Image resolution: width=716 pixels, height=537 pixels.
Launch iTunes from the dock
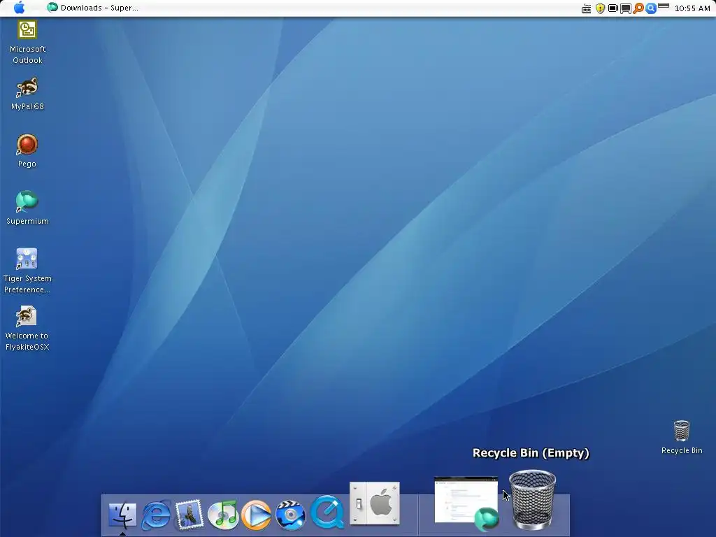point(223,515)
